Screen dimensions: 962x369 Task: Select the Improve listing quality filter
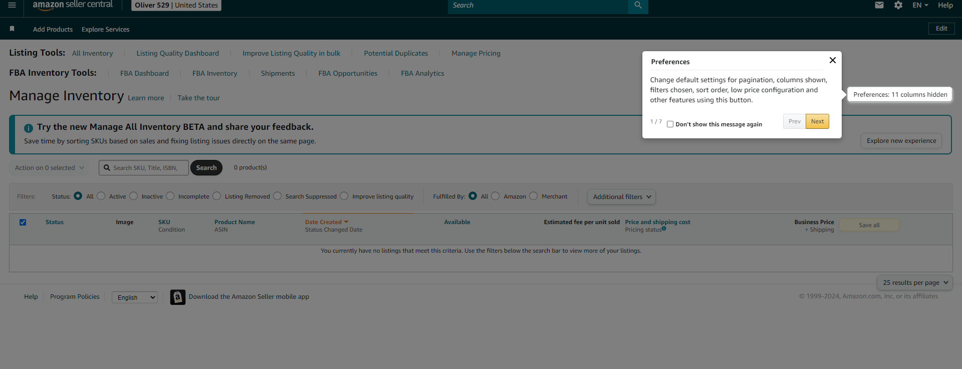click(x=344, y=196)
